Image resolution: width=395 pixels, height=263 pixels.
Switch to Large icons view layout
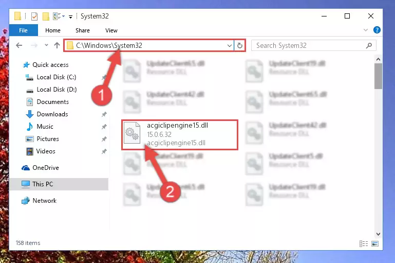pos(375,244)
